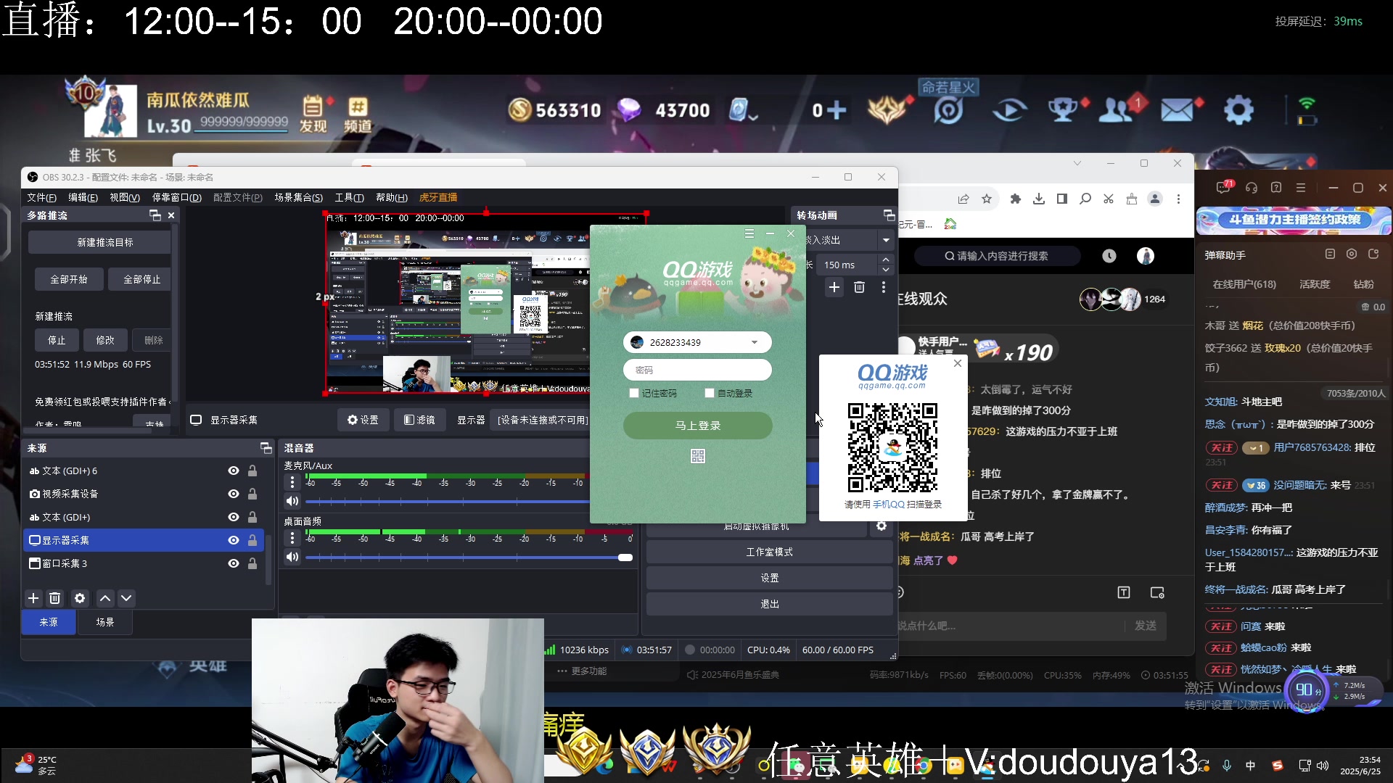Open the 文件(F) menu in OBS
This screenshot has height=783, width=1393.
(41, 197)
